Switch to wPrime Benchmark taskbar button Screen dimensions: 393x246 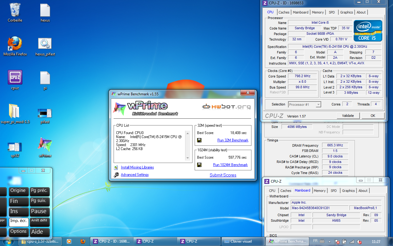tap(288, 241)
